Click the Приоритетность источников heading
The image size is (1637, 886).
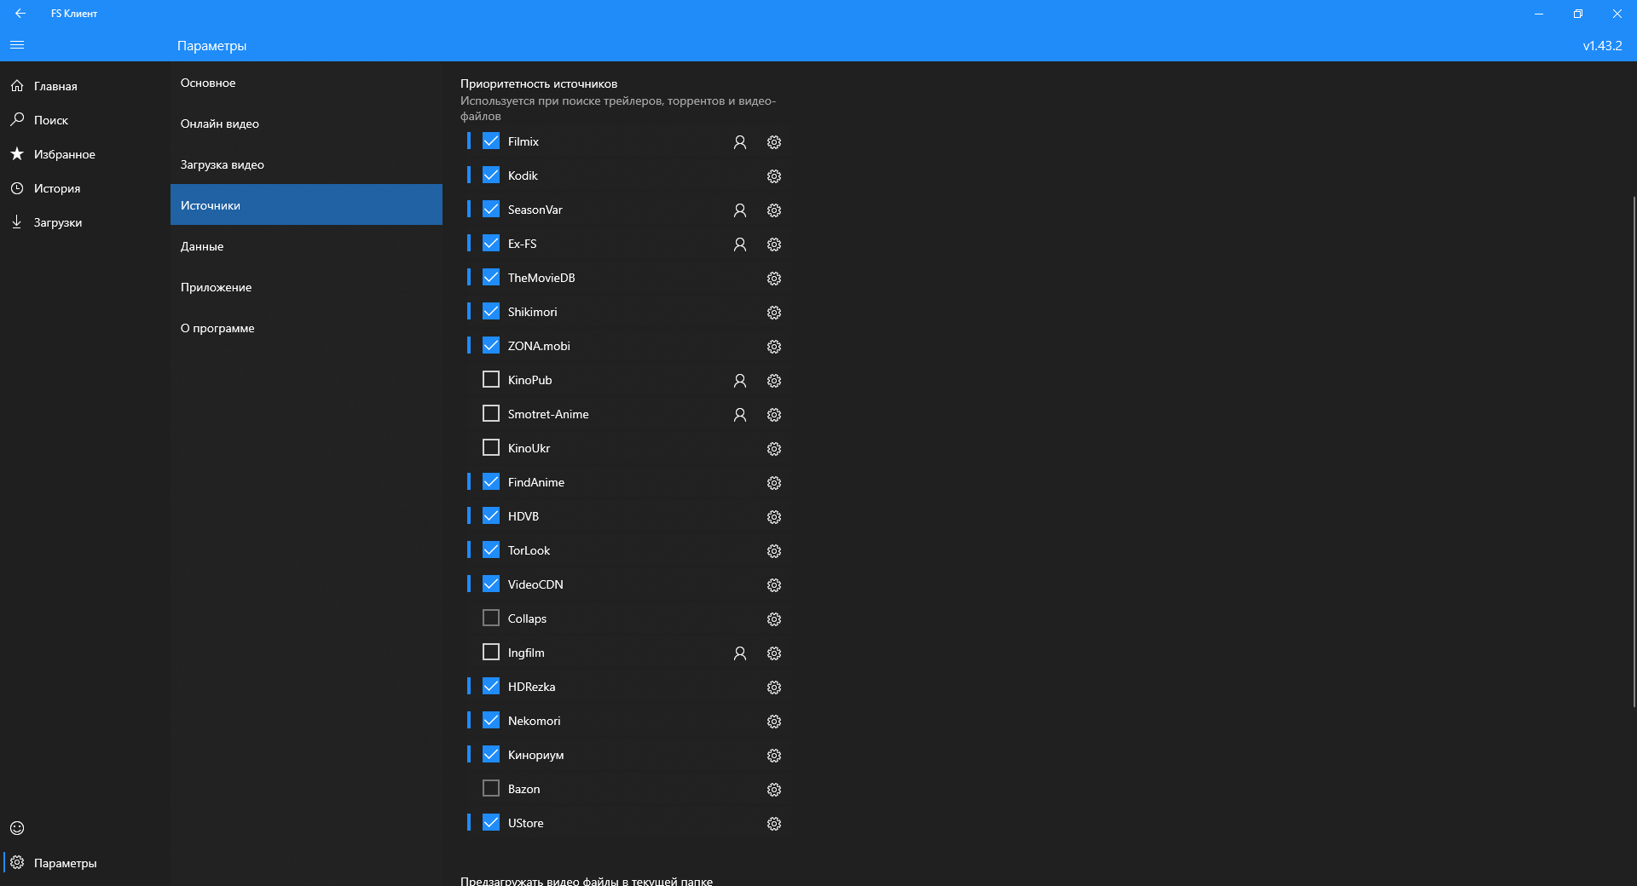click(x=539, y=83)
